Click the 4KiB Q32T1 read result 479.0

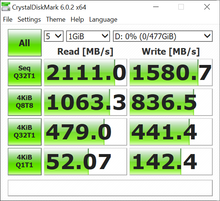(86, 132)
